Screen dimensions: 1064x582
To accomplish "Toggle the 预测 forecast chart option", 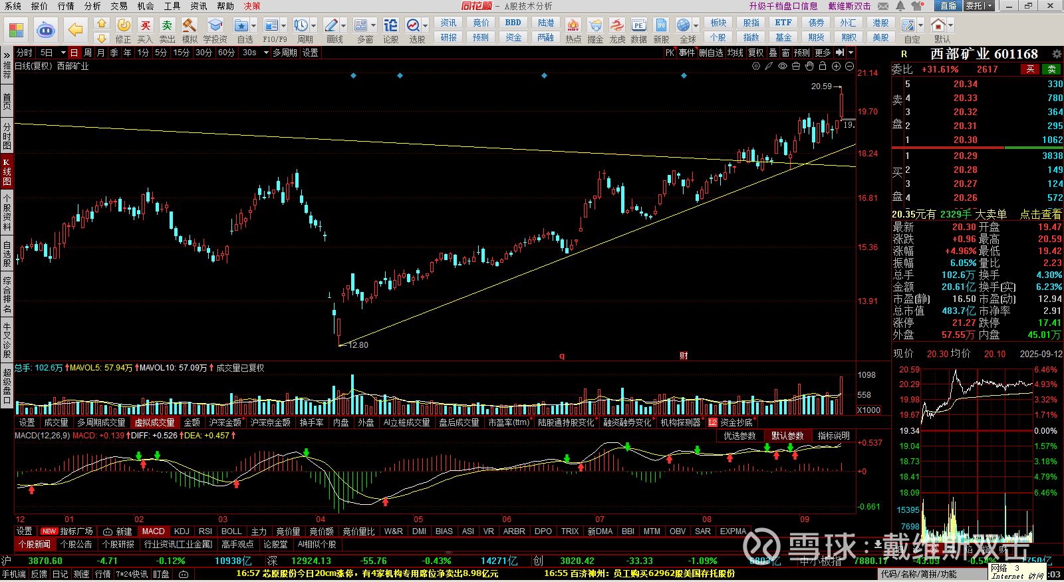I will 802,53.
